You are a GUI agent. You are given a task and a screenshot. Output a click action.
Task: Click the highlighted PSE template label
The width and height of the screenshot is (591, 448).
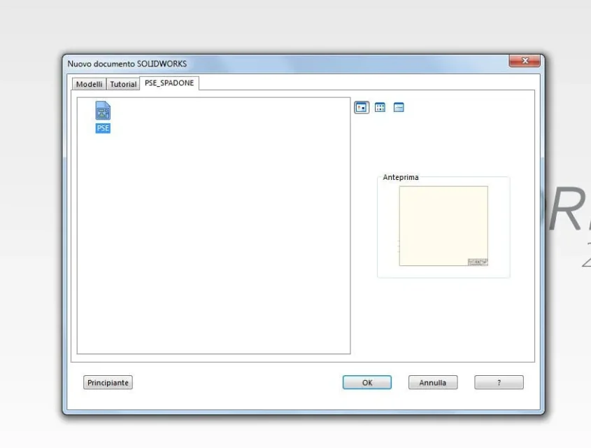point(103,128)
